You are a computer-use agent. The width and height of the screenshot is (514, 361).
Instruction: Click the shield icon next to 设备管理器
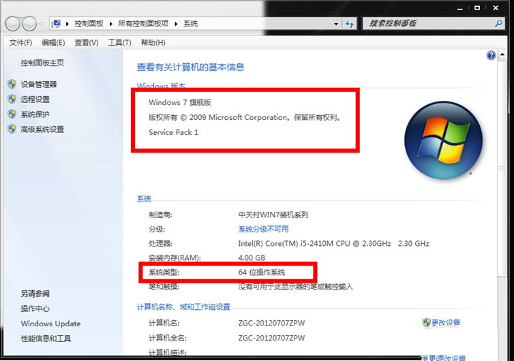[12, 84]
